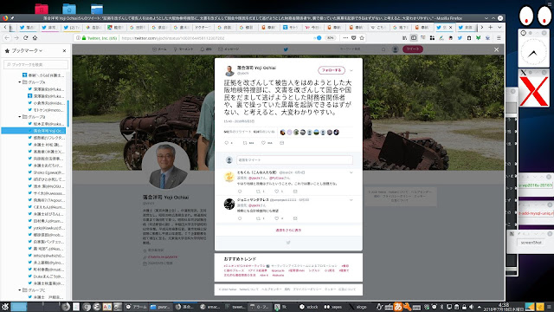The height and width of the screenshot is (312, 554).
Task: Toggle the sidebar via the toolbar sidebar icon
Action: 414,38
